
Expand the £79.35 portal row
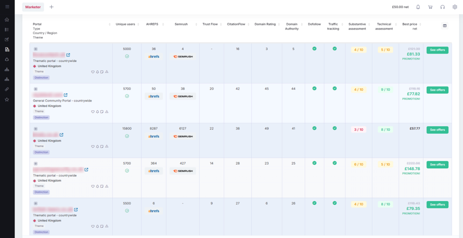point(36,203)
